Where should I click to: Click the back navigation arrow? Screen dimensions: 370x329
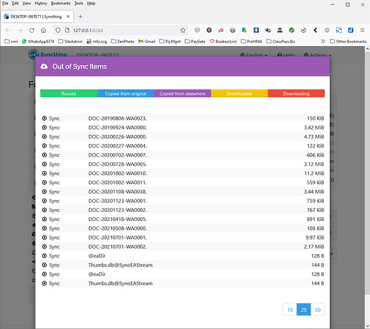(x=9, y=30)
